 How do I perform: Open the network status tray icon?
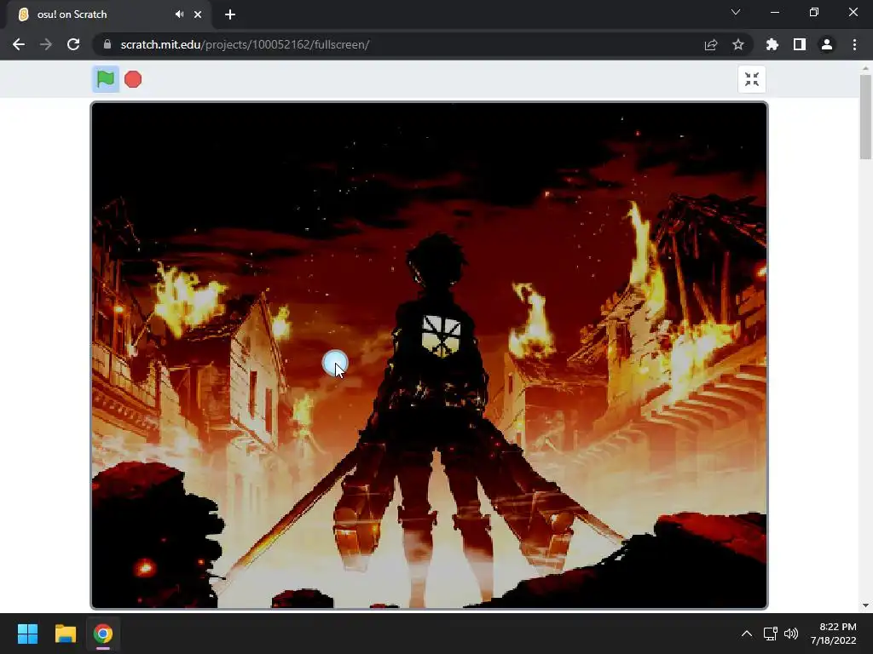[771, 634]
